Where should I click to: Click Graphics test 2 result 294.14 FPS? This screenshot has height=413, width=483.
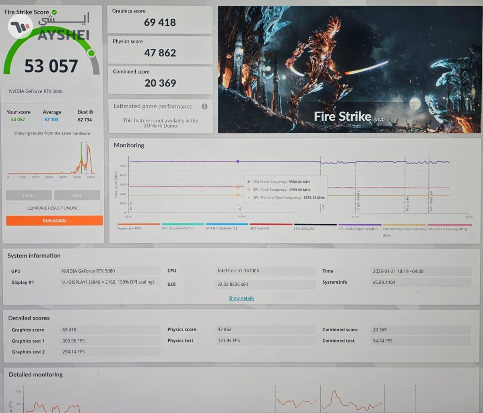coord(110,351)
